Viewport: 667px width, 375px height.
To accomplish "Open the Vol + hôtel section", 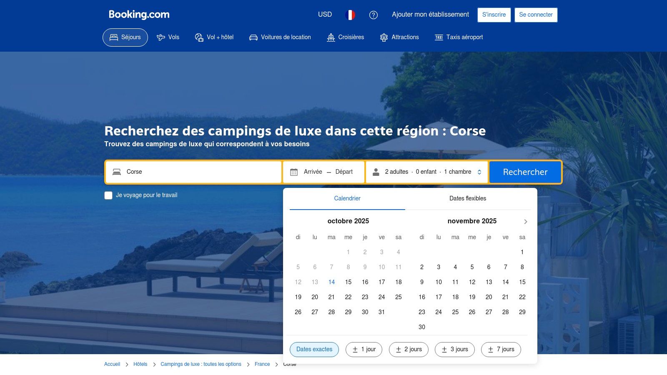I will click(214, 37).
